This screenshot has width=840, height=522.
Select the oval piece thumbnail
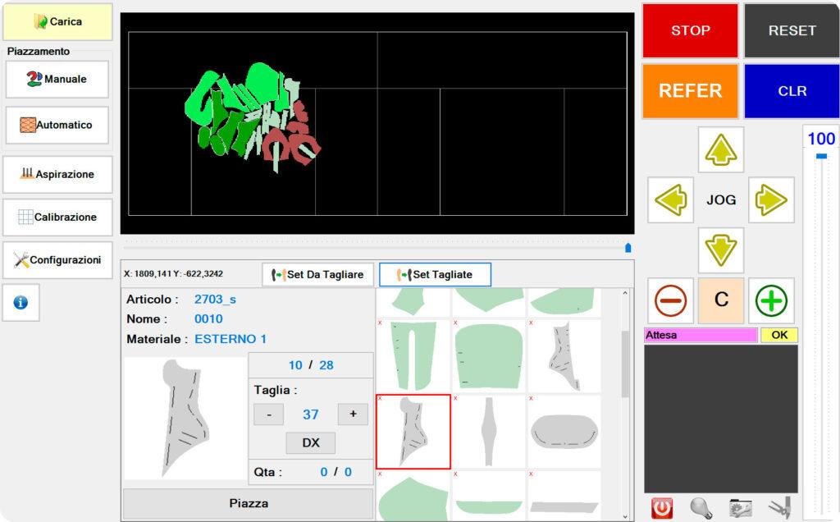click(x=564, y=430)
